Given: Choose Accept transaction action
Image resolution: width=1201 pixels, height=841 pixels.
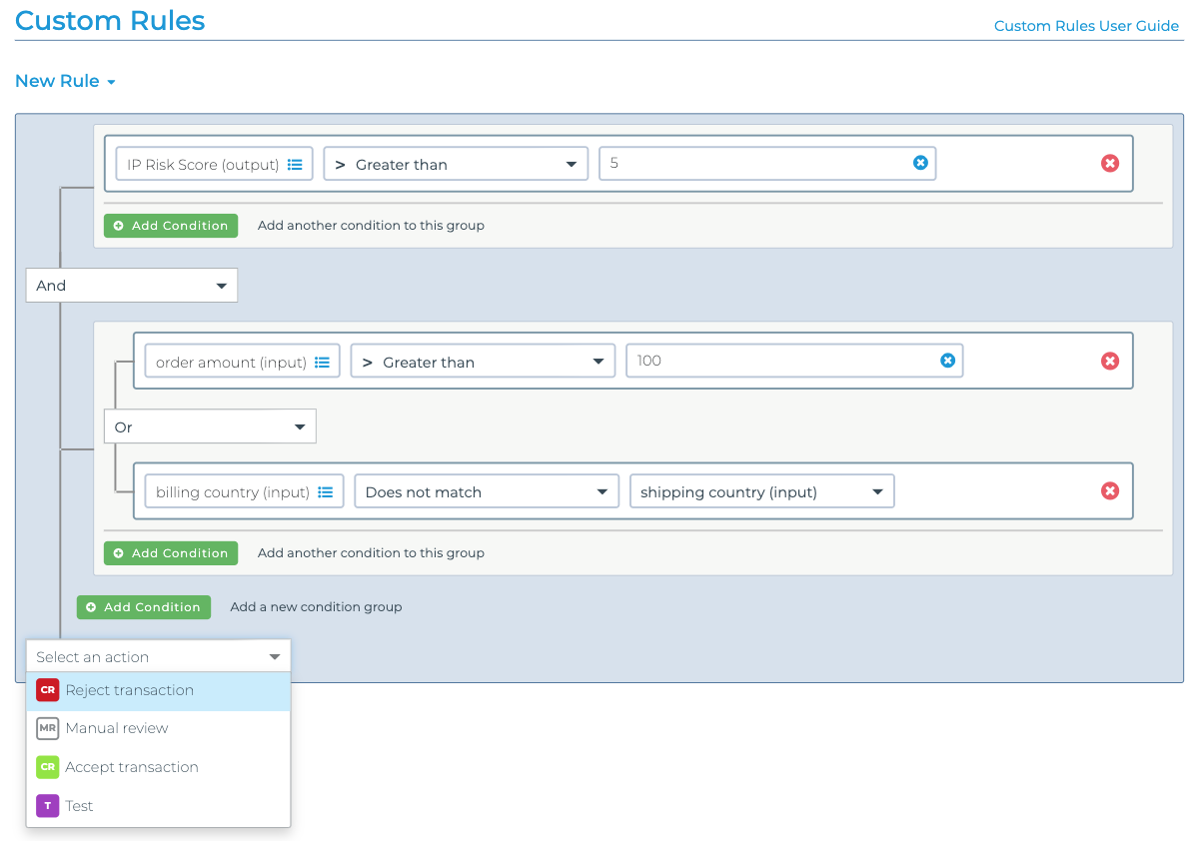Looking at the screenshot, I should (159, 767).
